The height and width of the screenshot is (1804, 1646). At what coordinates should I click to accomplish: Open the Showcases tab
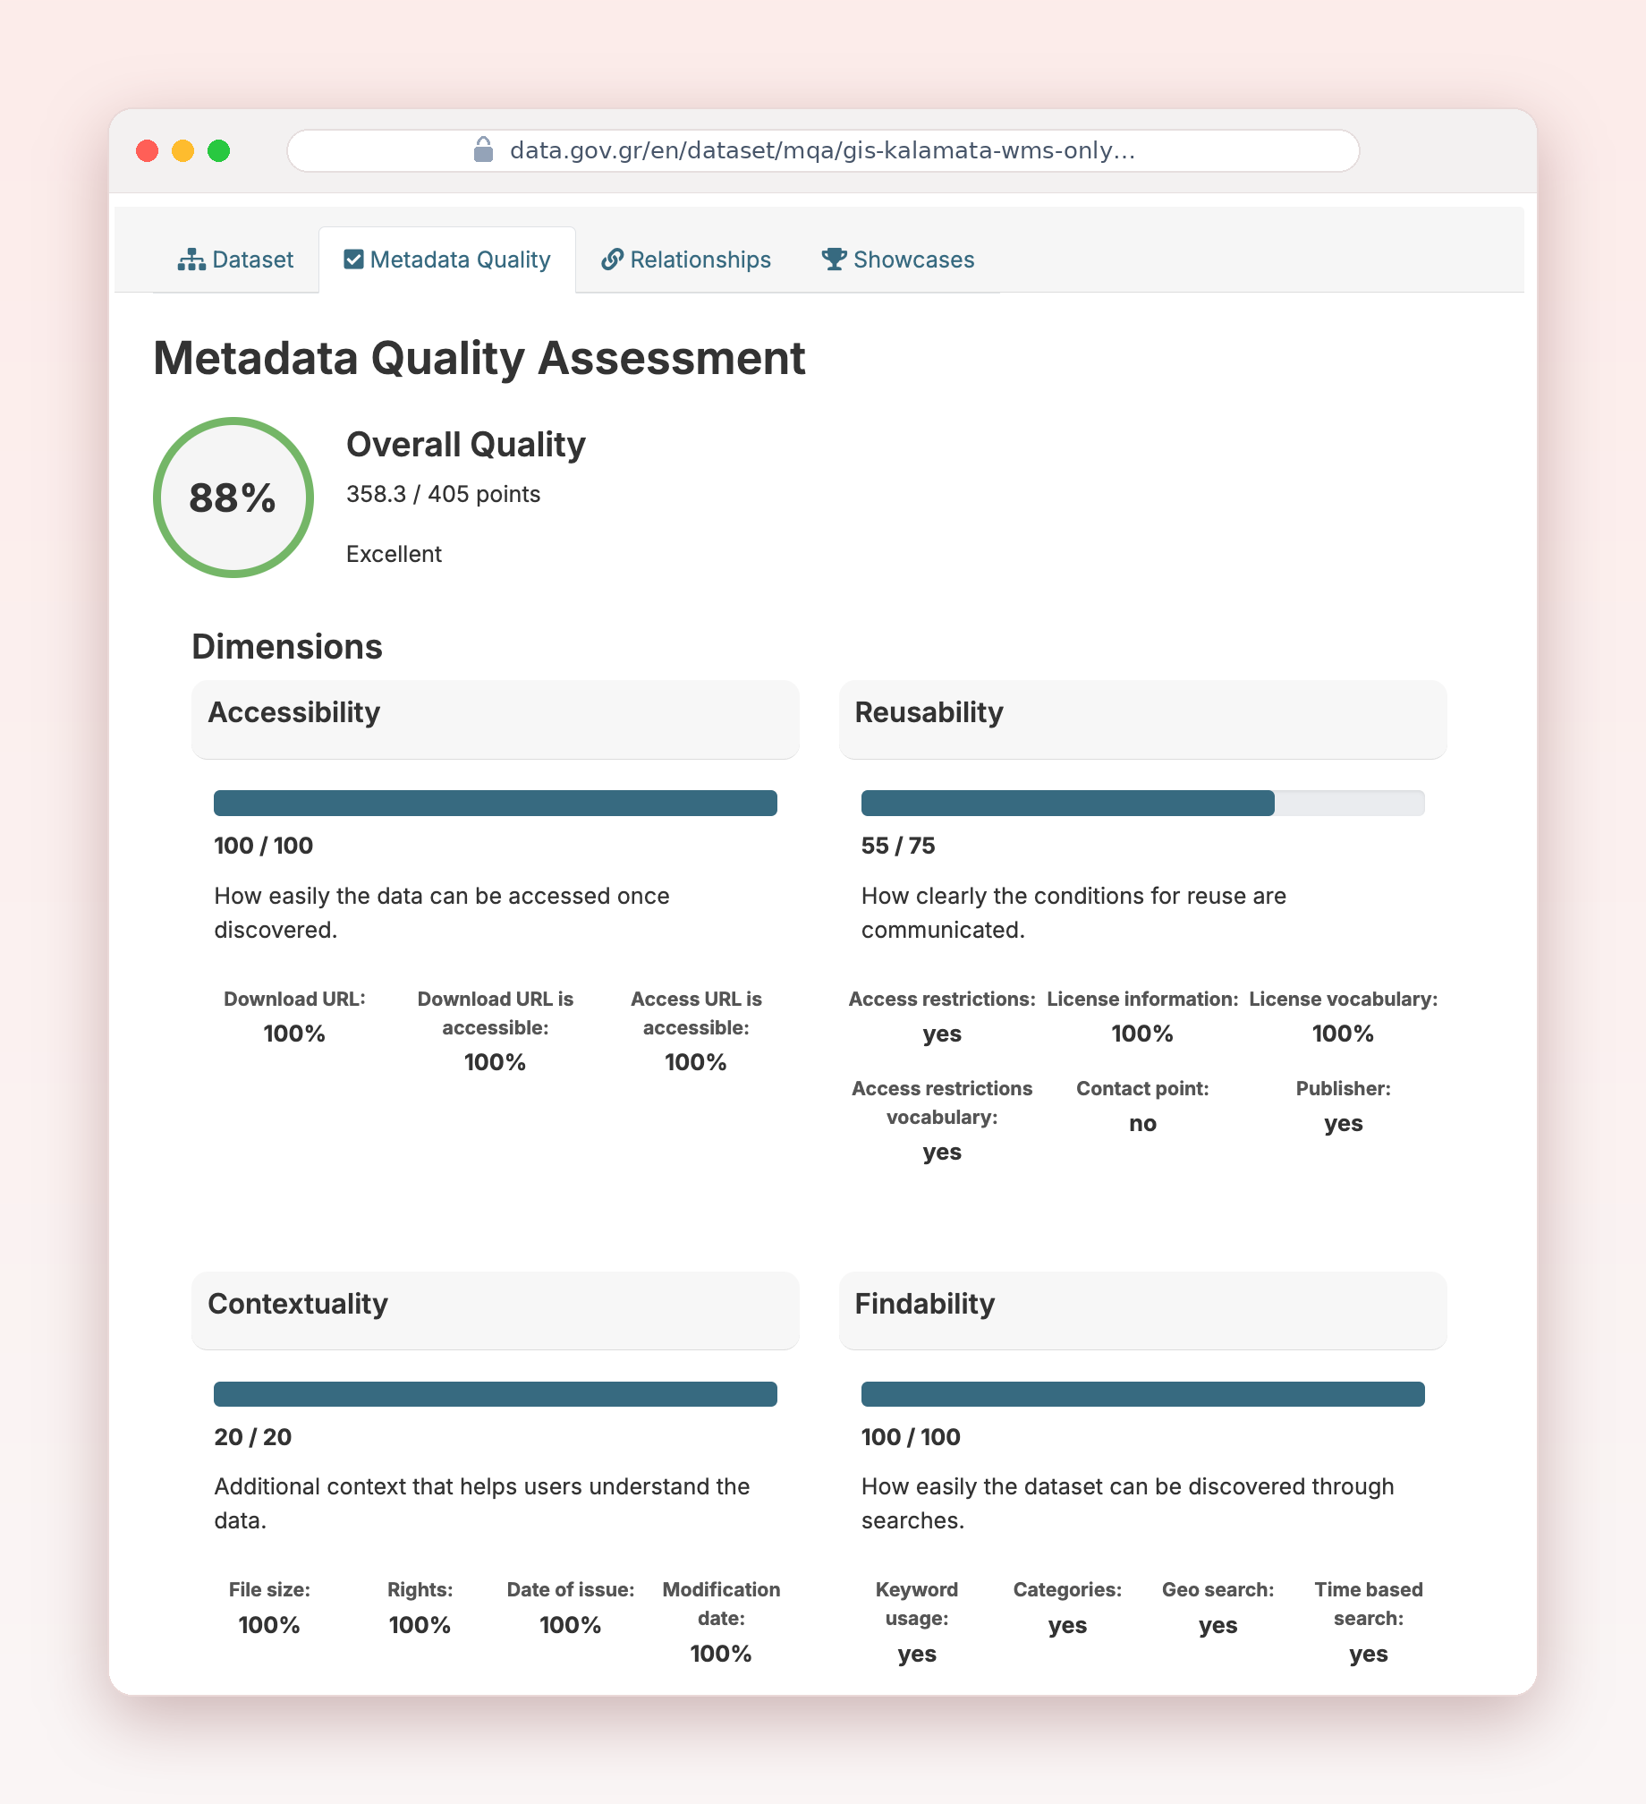898,260
